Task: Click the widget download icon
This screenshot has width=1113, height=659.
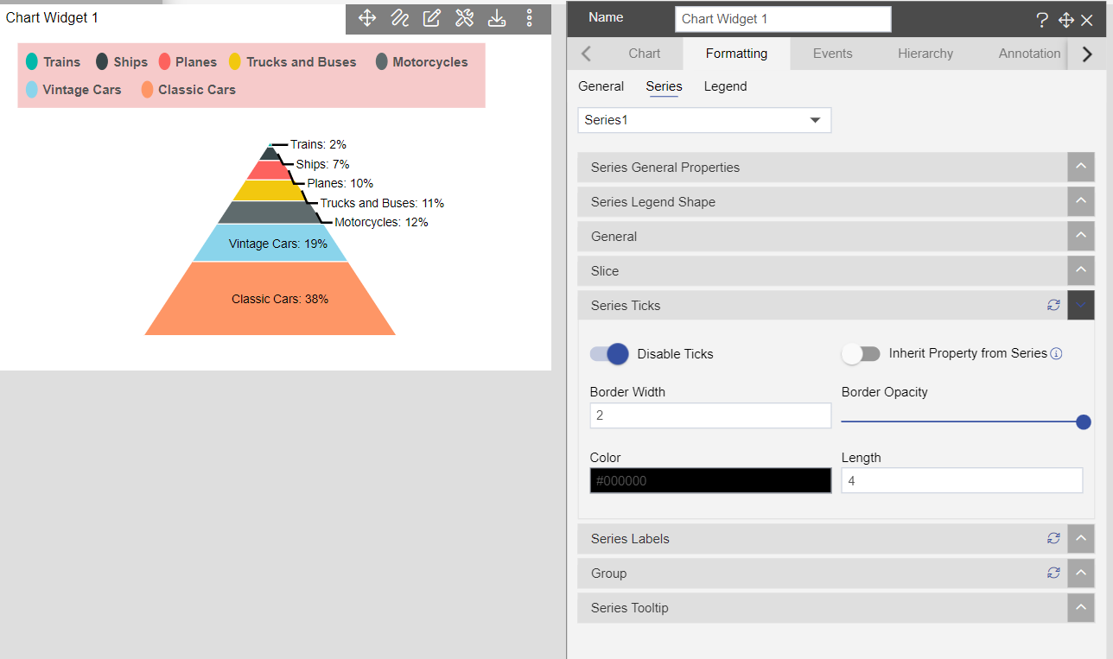Action: pyautogui.click(x=497, y=18)
